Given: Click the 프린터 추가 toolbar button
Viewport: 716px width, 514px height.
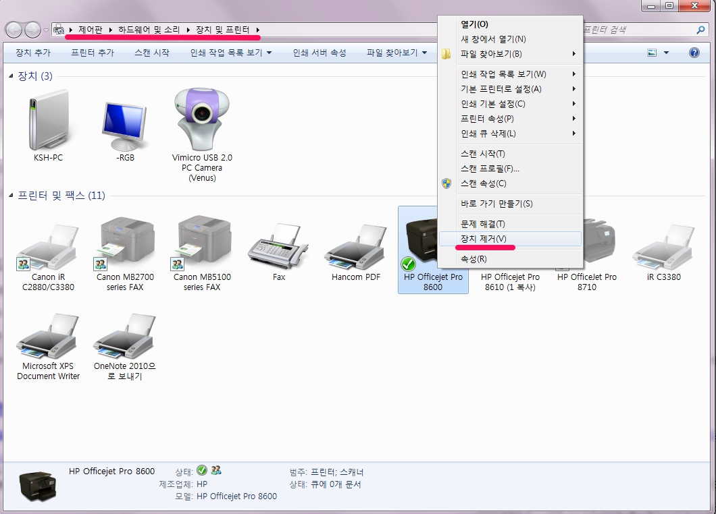Looking at the screenshot, I should (93, 53).
